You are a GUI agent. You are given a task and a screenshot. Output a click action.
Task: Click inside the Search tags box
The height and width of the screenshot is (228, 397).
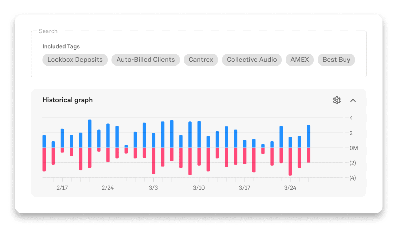point(199,70)
